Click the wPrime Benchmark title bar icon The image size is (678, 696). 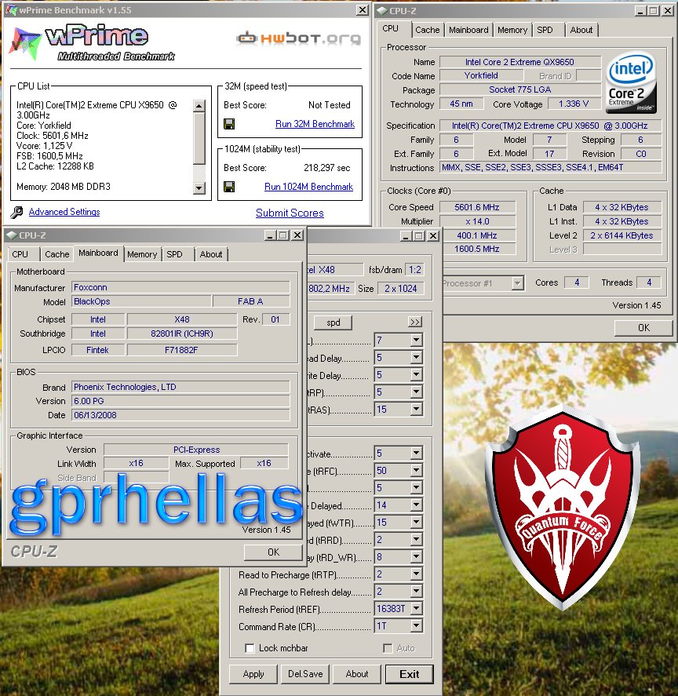pos(11,9)
